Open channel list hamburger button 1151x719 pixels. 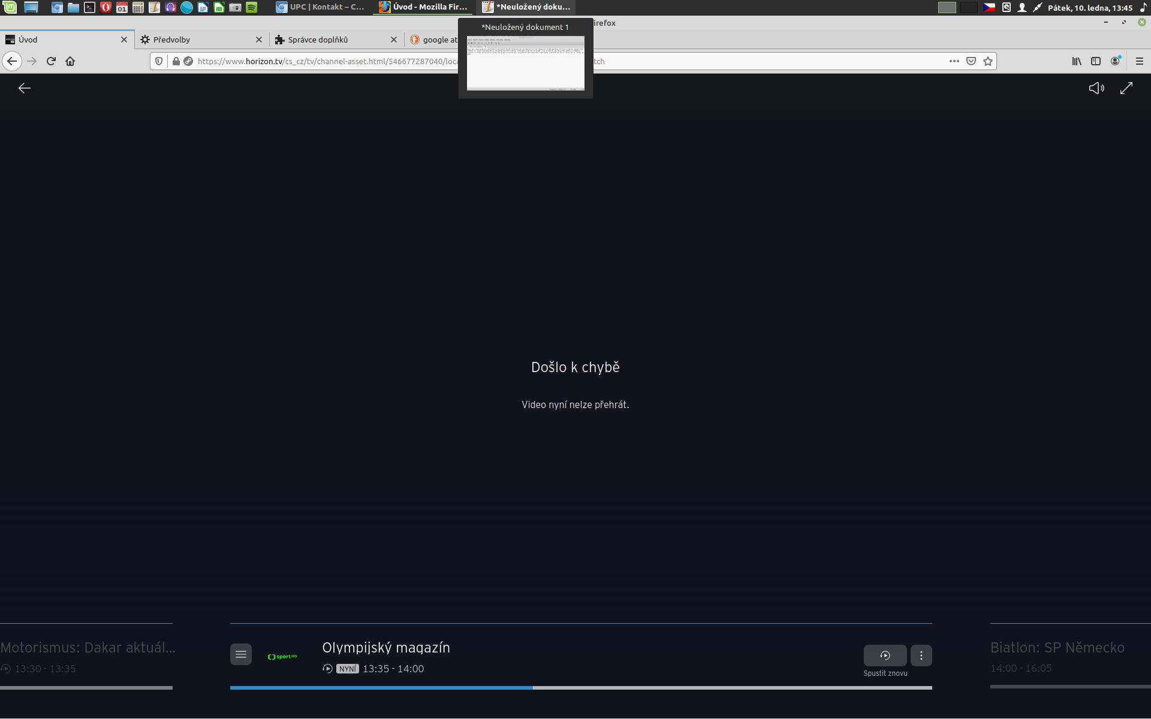pos(241,654)
